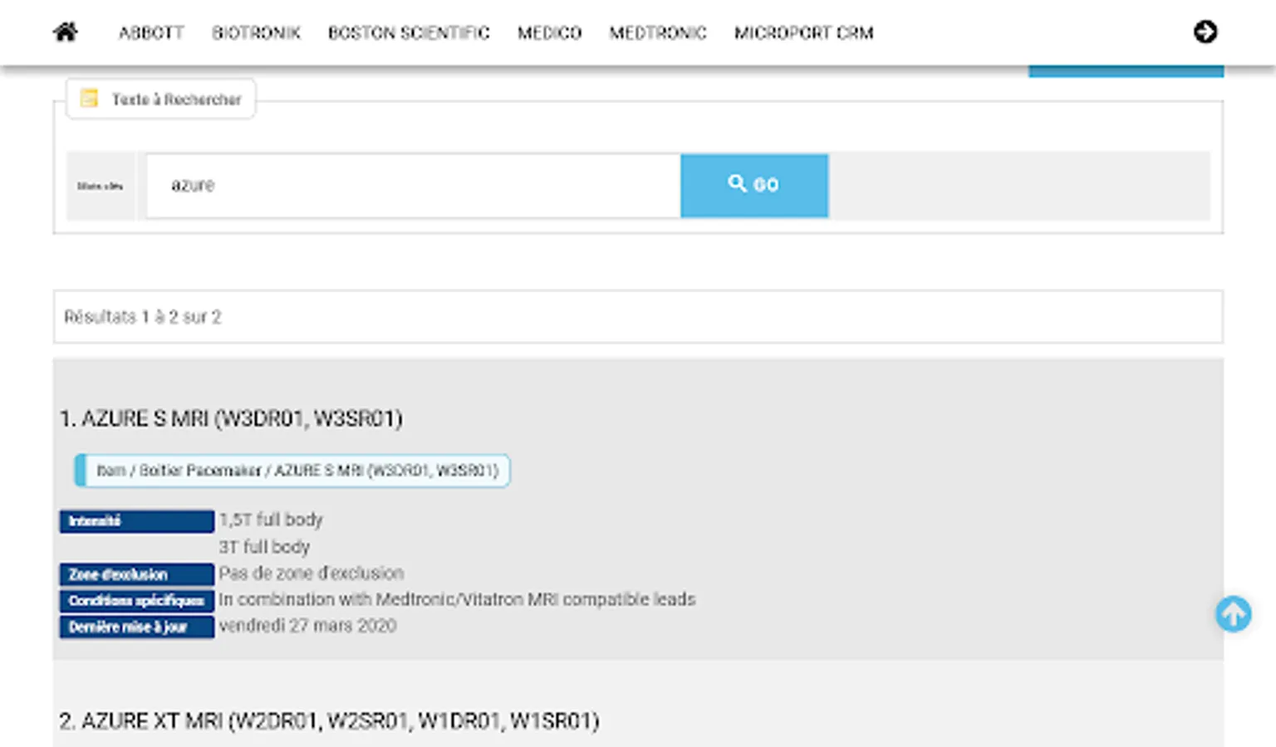Select the text 'Pas de zone d'exclusion'

[x=312, y=574]
